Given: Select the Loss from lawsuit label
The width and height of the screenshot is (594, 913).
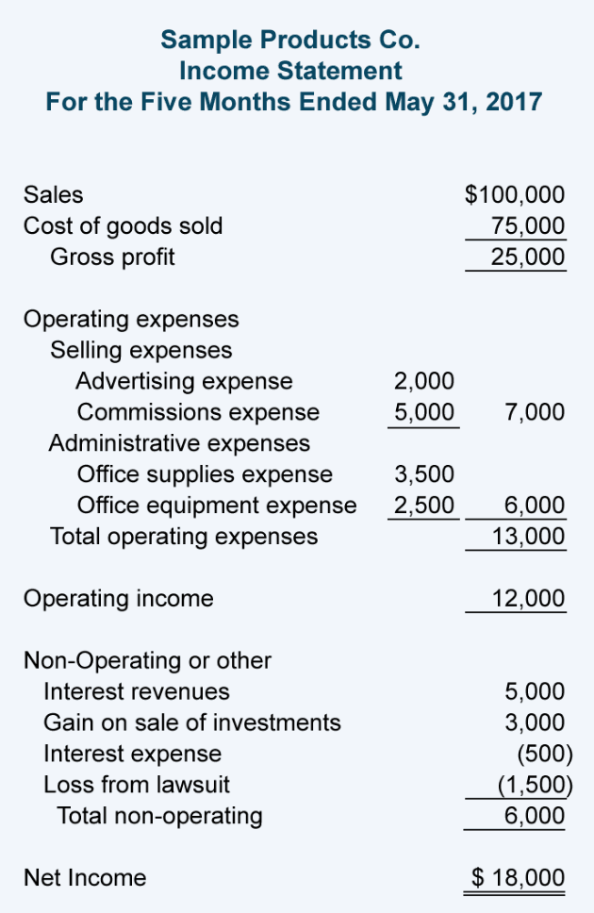Looking at the screenshot, I should [x=137, y=785].
